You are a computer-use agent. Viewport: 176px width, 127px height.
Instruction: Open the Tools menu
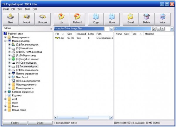28,9
